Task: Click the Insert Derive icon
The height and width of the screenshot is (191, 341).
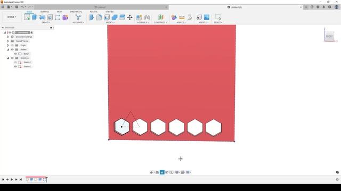Action: tap(199, 18)
